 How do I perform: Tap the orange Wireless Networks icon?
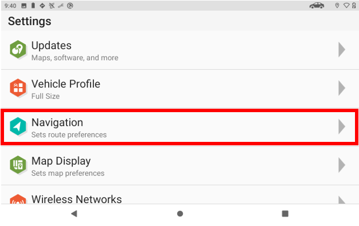tap(18, 199)
